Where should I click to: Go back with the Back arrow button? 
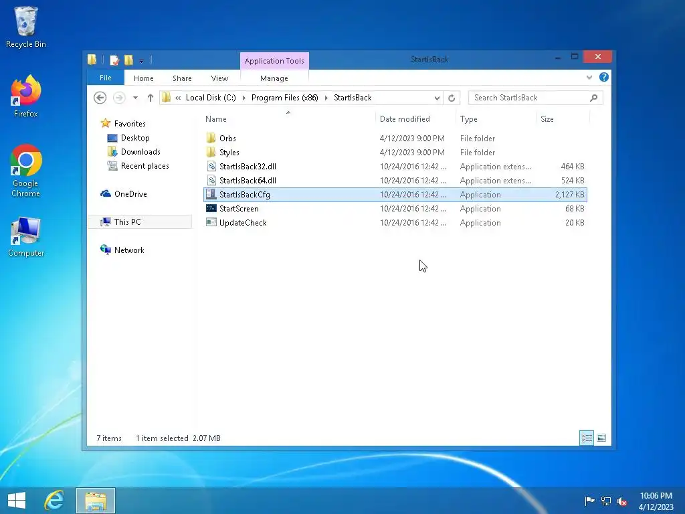click(x=100, y=98)
